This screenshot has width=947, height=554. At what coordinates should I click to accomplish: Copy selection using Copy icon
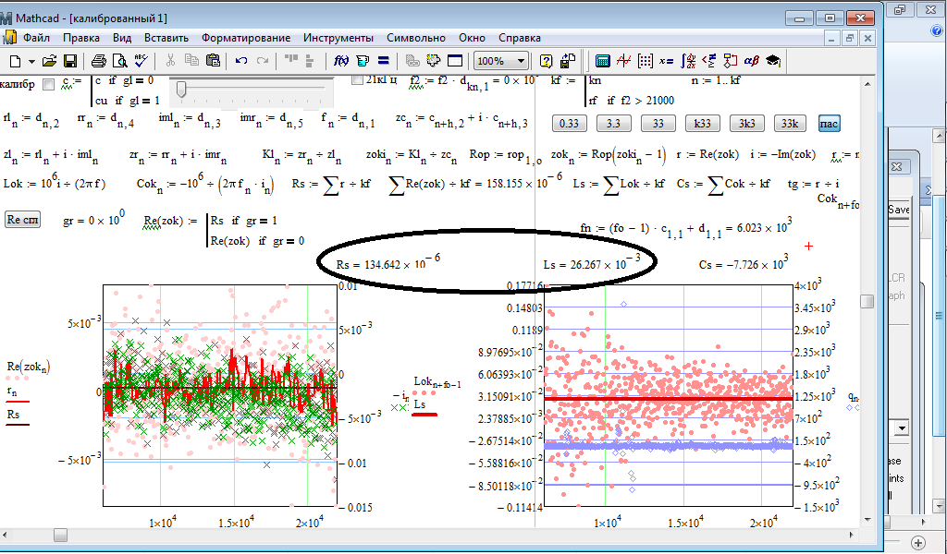pyautogui.click(x=191, y=61)
